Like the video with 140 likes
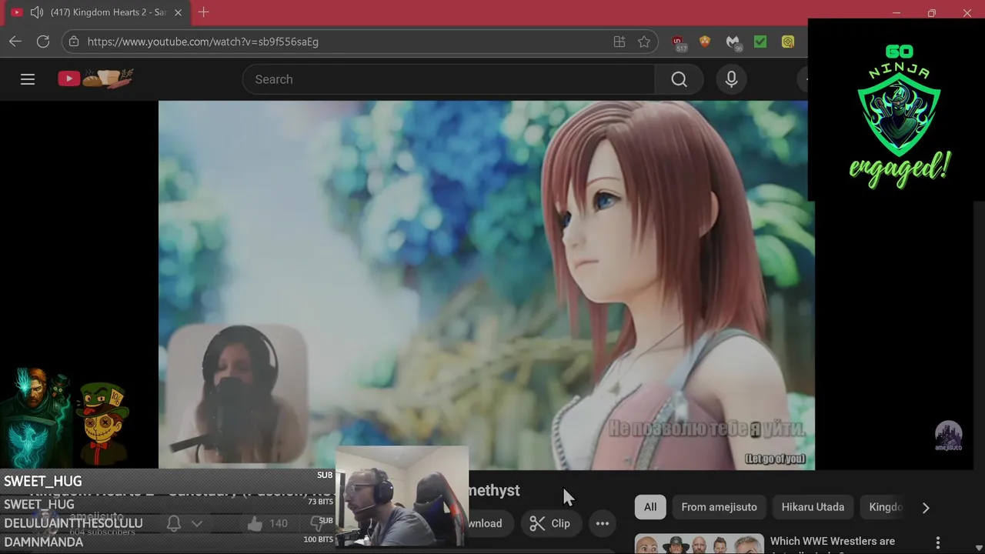 point(268,523)
